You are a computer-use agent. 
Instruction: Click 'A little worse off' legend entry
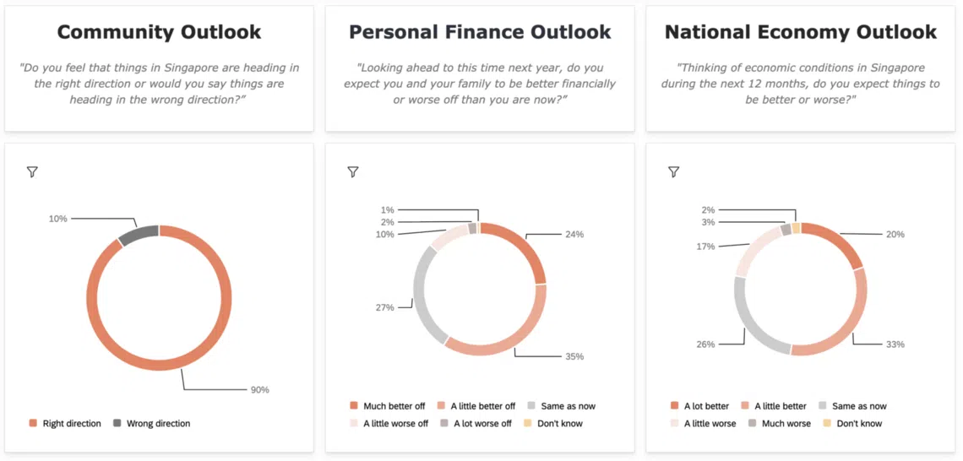(x=389, y=423)
